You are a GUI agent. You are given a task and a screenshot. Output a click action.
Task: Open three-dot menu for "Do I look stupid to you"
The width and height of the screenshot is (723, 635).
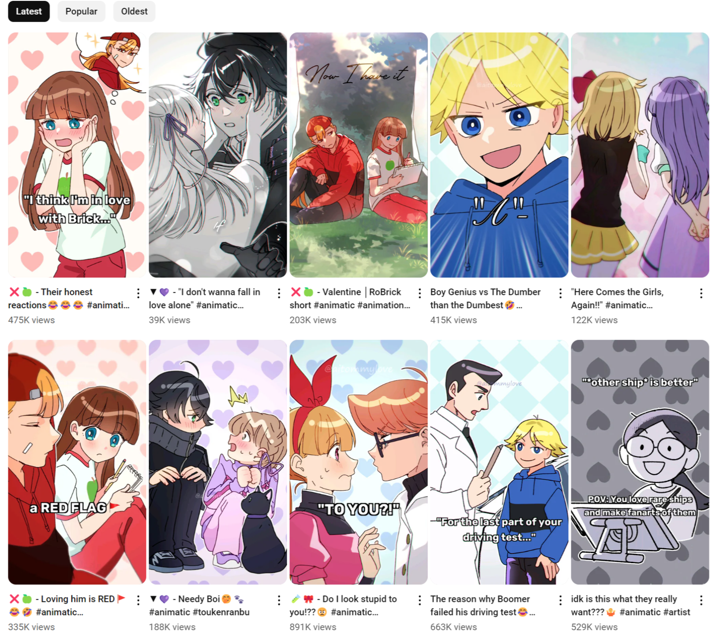pos(420,600)
